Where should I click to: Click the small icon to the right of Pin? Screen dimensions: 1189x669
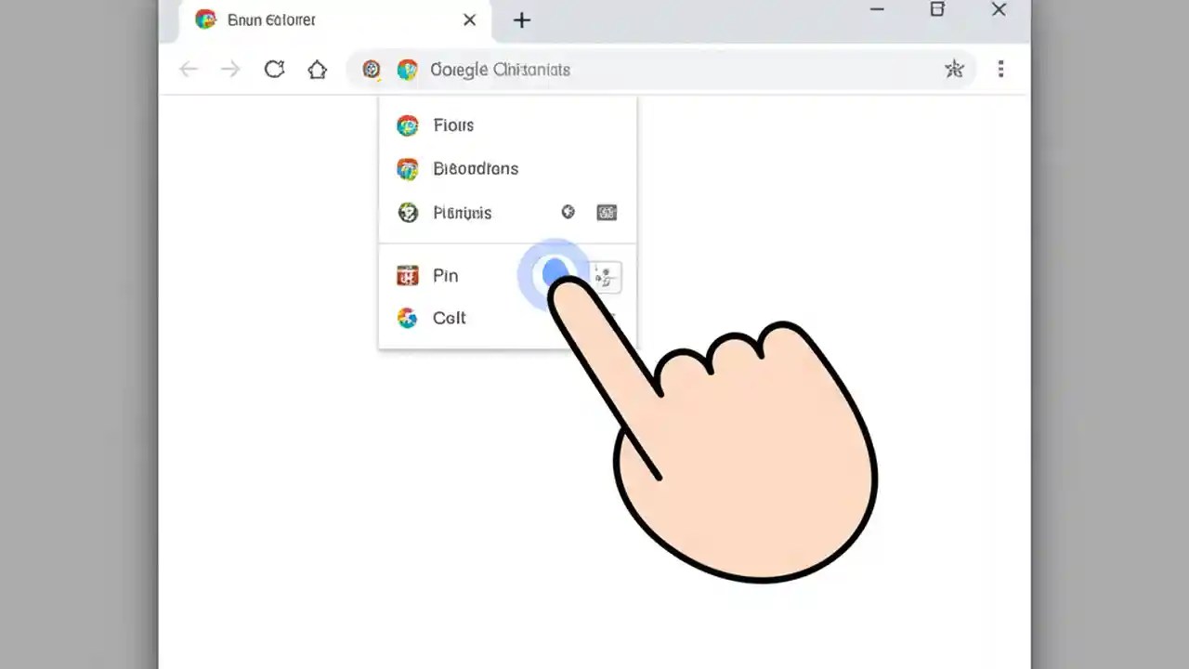point(605,276)
